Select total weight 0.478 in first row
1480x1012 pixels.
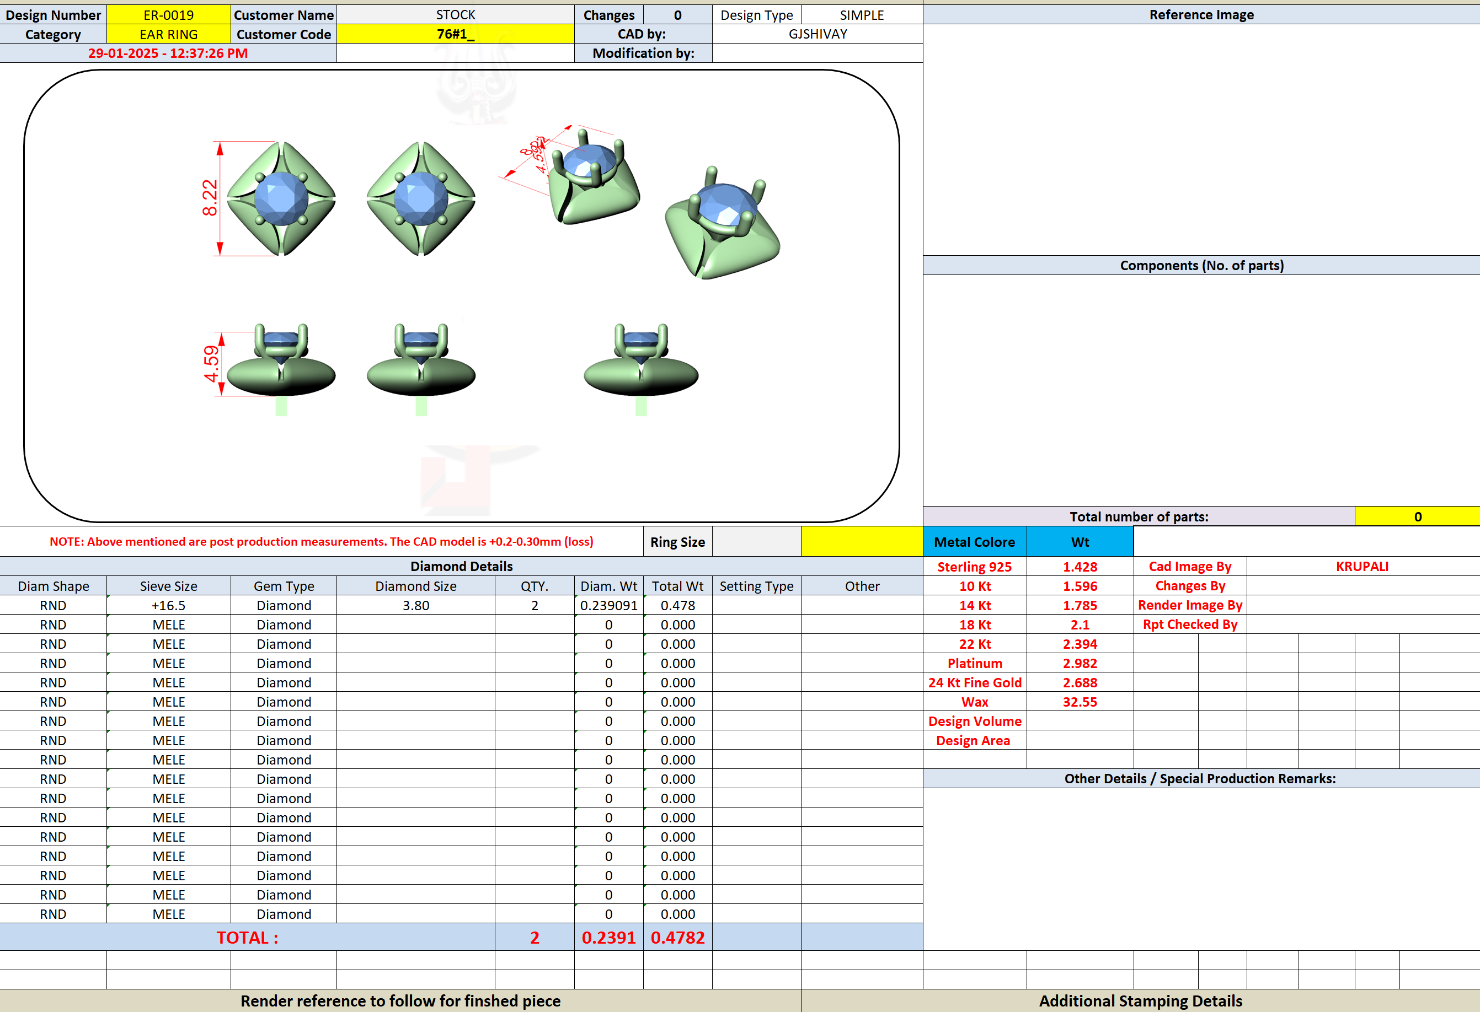677,605
